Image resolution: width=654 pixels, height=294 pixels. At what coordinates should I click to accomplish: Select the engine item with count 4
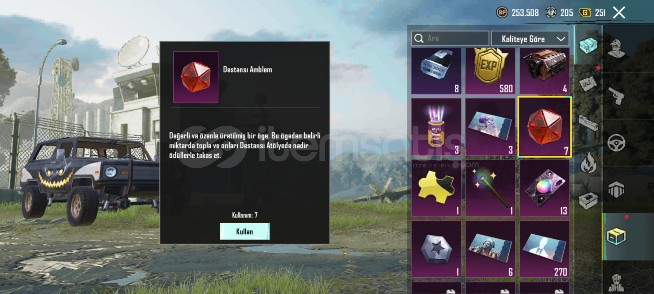coord(544,71)
